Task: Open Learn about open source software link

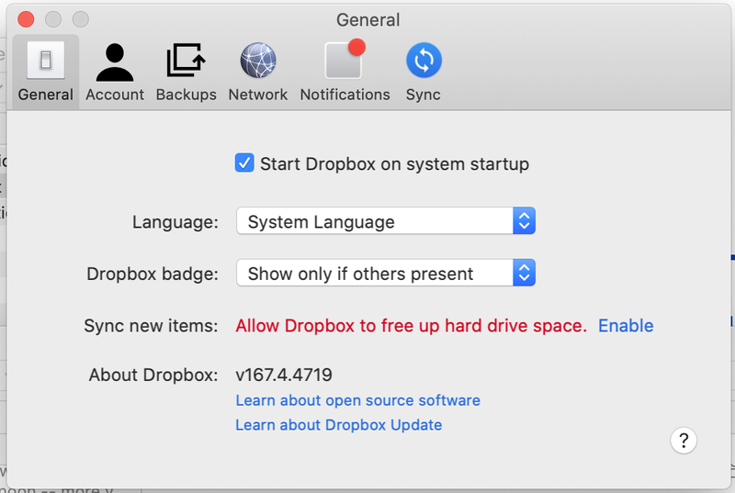Action: (357, 400)
